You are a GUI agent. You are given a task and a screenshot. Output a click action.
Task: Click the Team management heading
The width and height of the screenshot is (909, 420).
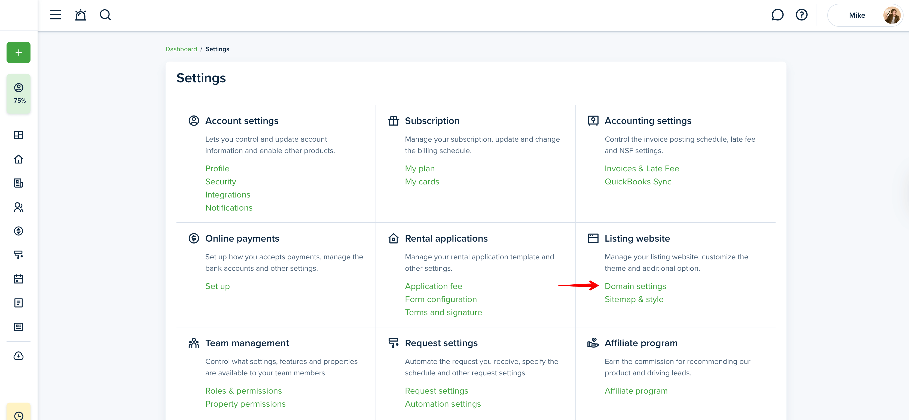pyautogui.click(x=247, y=343)
